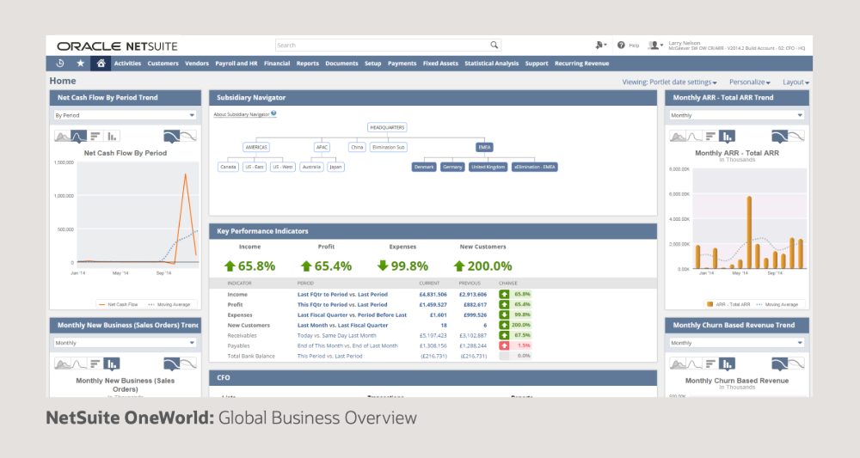The image size is (860, 458).
Task: Click the search magnifier icon
Action: tap(494, 45)
